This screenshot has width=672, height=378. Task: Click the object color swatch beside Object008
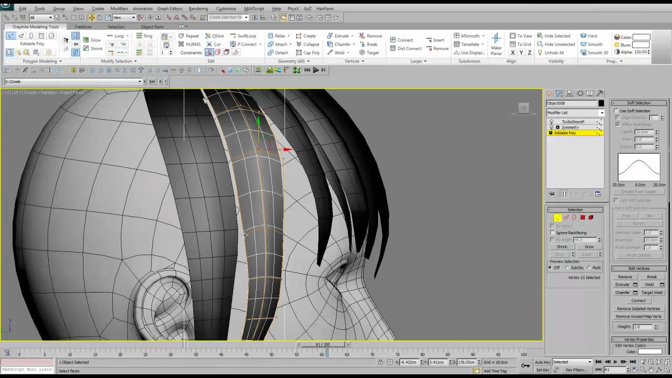[x=601, y=103]
